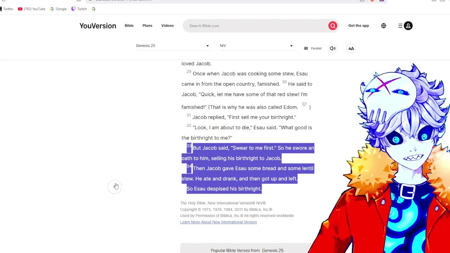Click the unlabeled Google G bookmark
450x253 pixels.
[94, 9]
